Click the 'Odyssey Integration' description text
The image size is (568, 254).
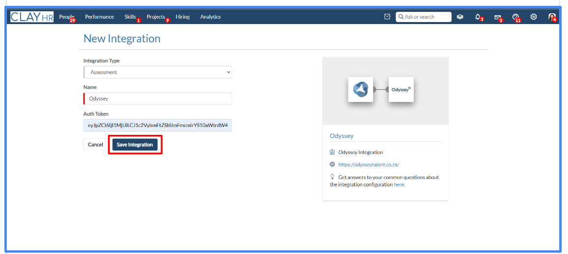[x=361, y=152]
